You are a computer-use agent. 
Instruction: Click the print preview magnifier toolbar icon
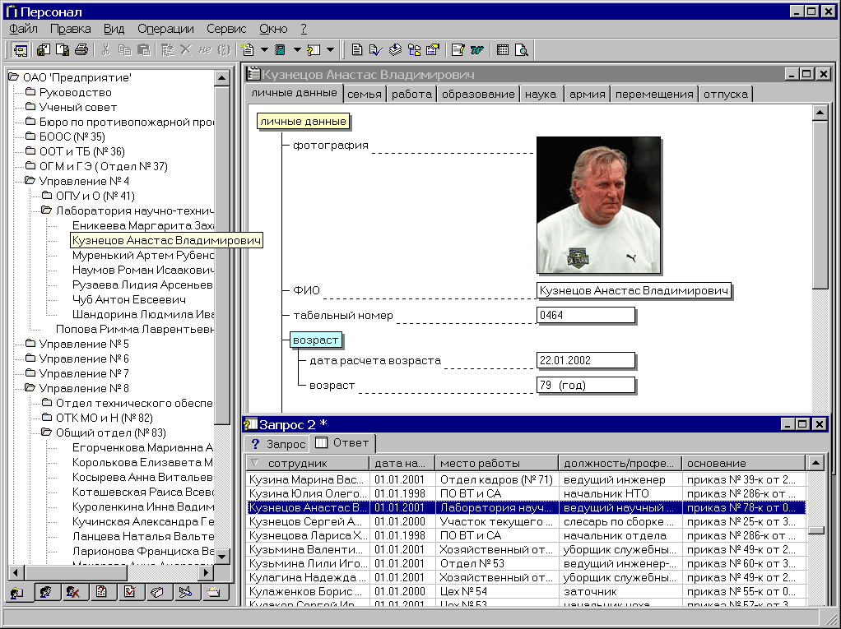point(521,49)
